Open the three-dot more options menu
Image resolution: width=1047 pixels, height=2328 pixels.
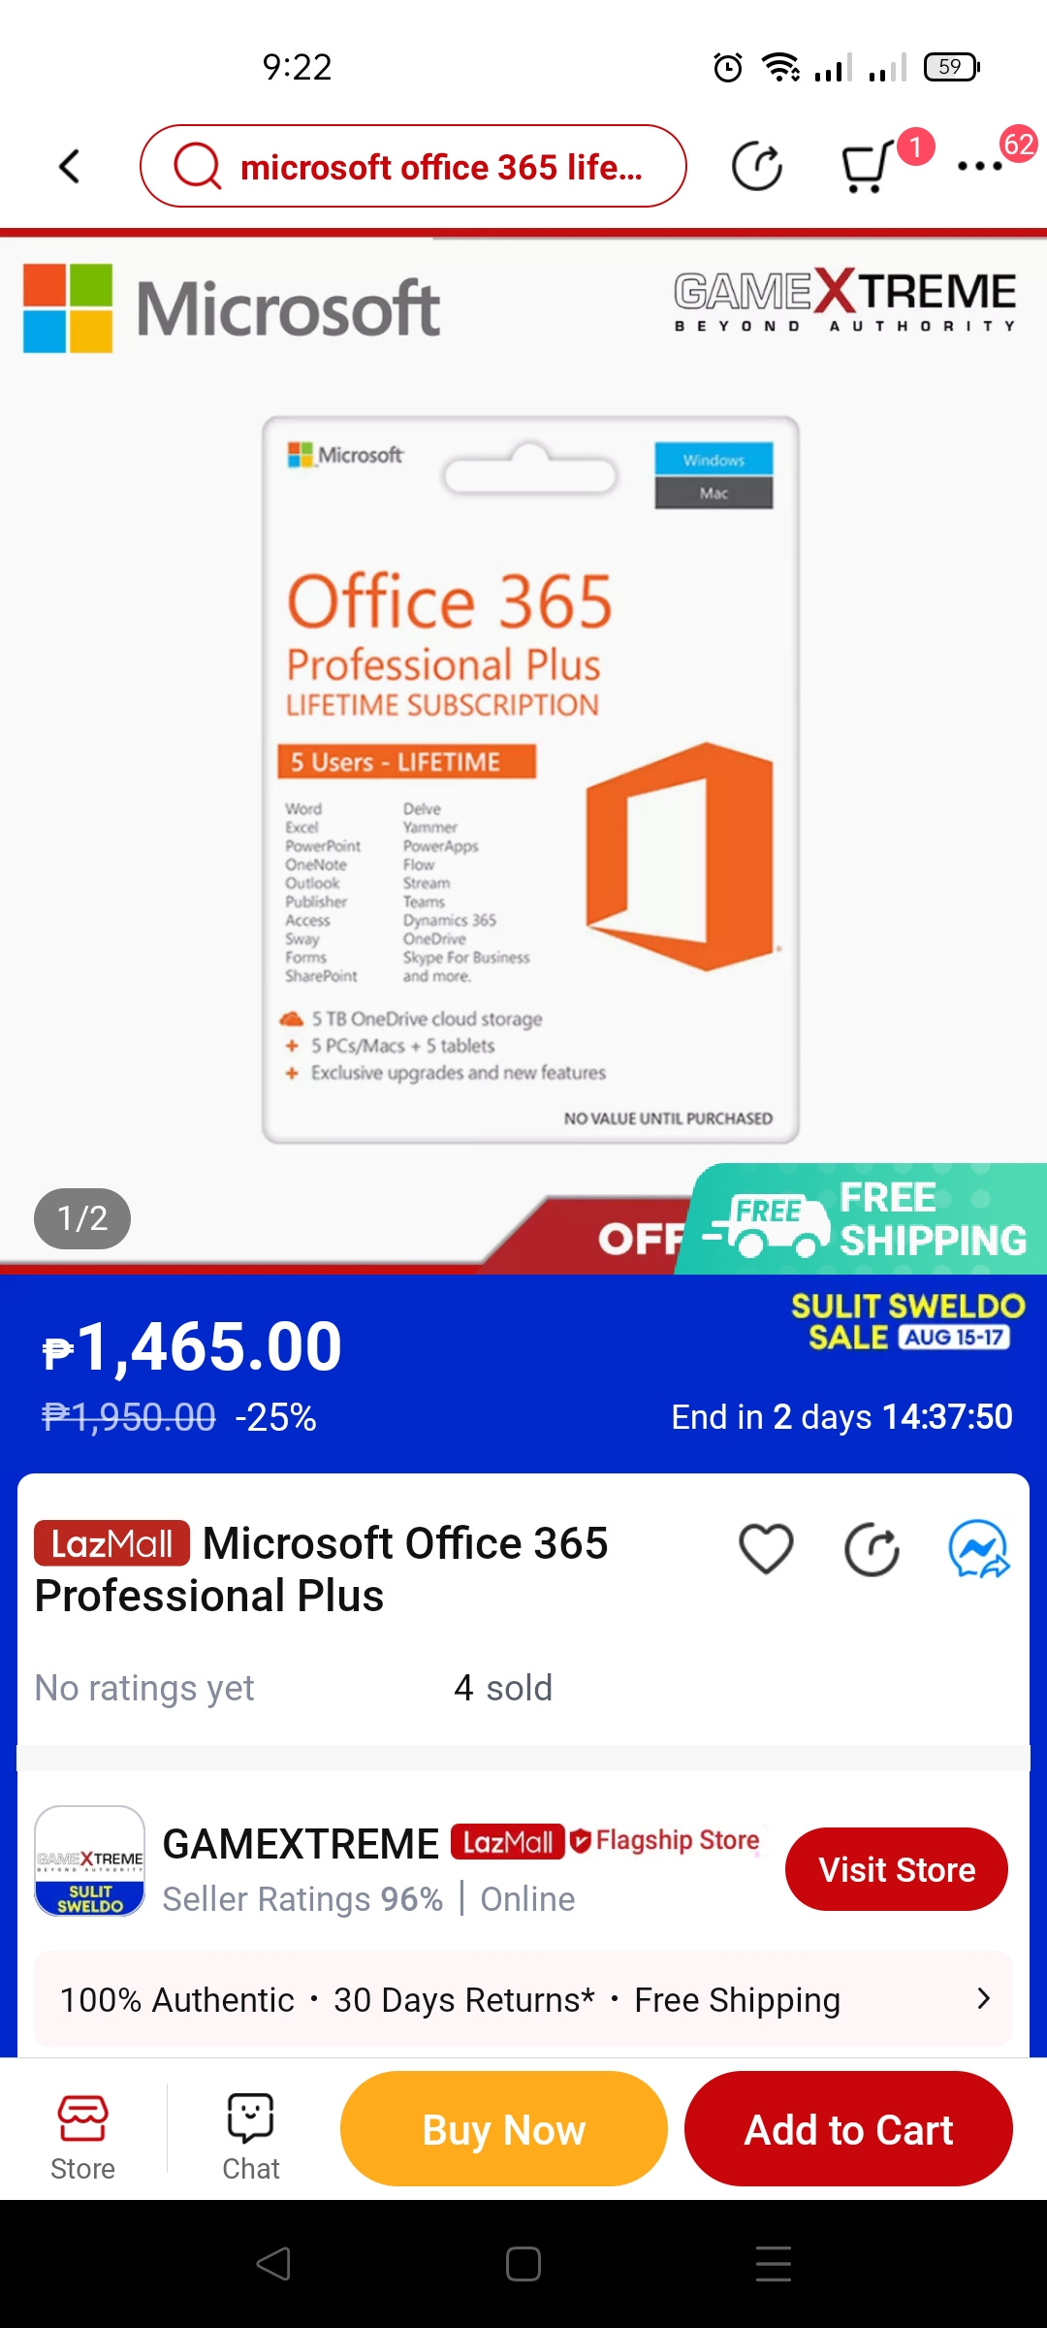click(x=980, y=167)
